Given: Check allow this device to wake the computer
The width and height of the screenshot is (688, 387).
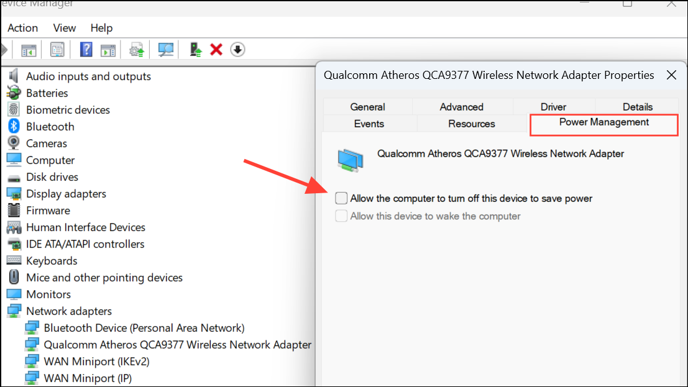Looking at the screenshot, I should click(x=341, y=216).
